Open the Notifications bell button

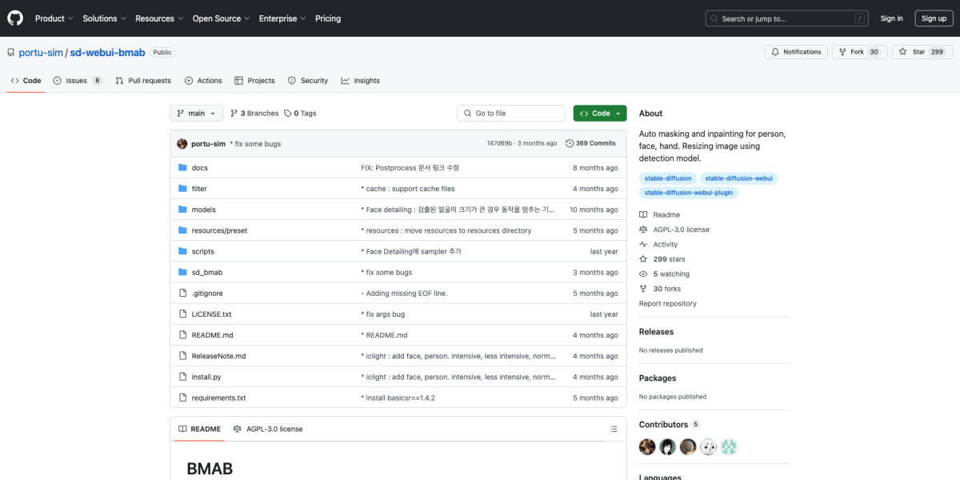click(x=795, y=52)
